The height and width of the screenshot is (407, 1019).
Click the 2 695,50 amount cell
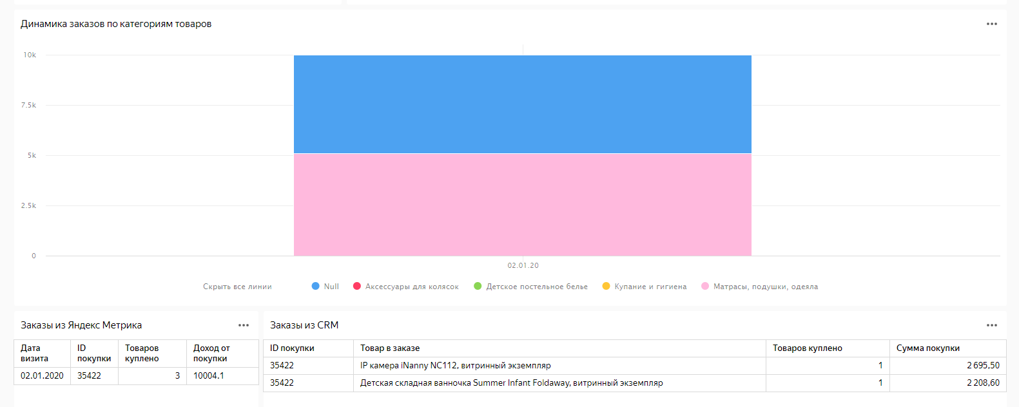pyautogui.click(x=947, y=365)
